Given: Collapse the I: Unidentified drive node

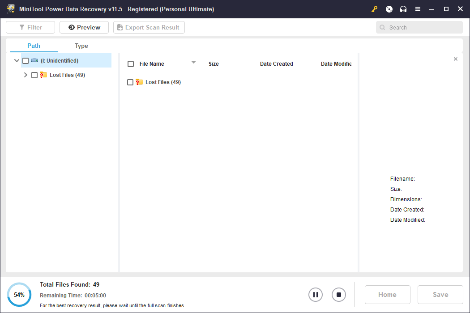Looking at the screenshot, I should tap(17, 60).
